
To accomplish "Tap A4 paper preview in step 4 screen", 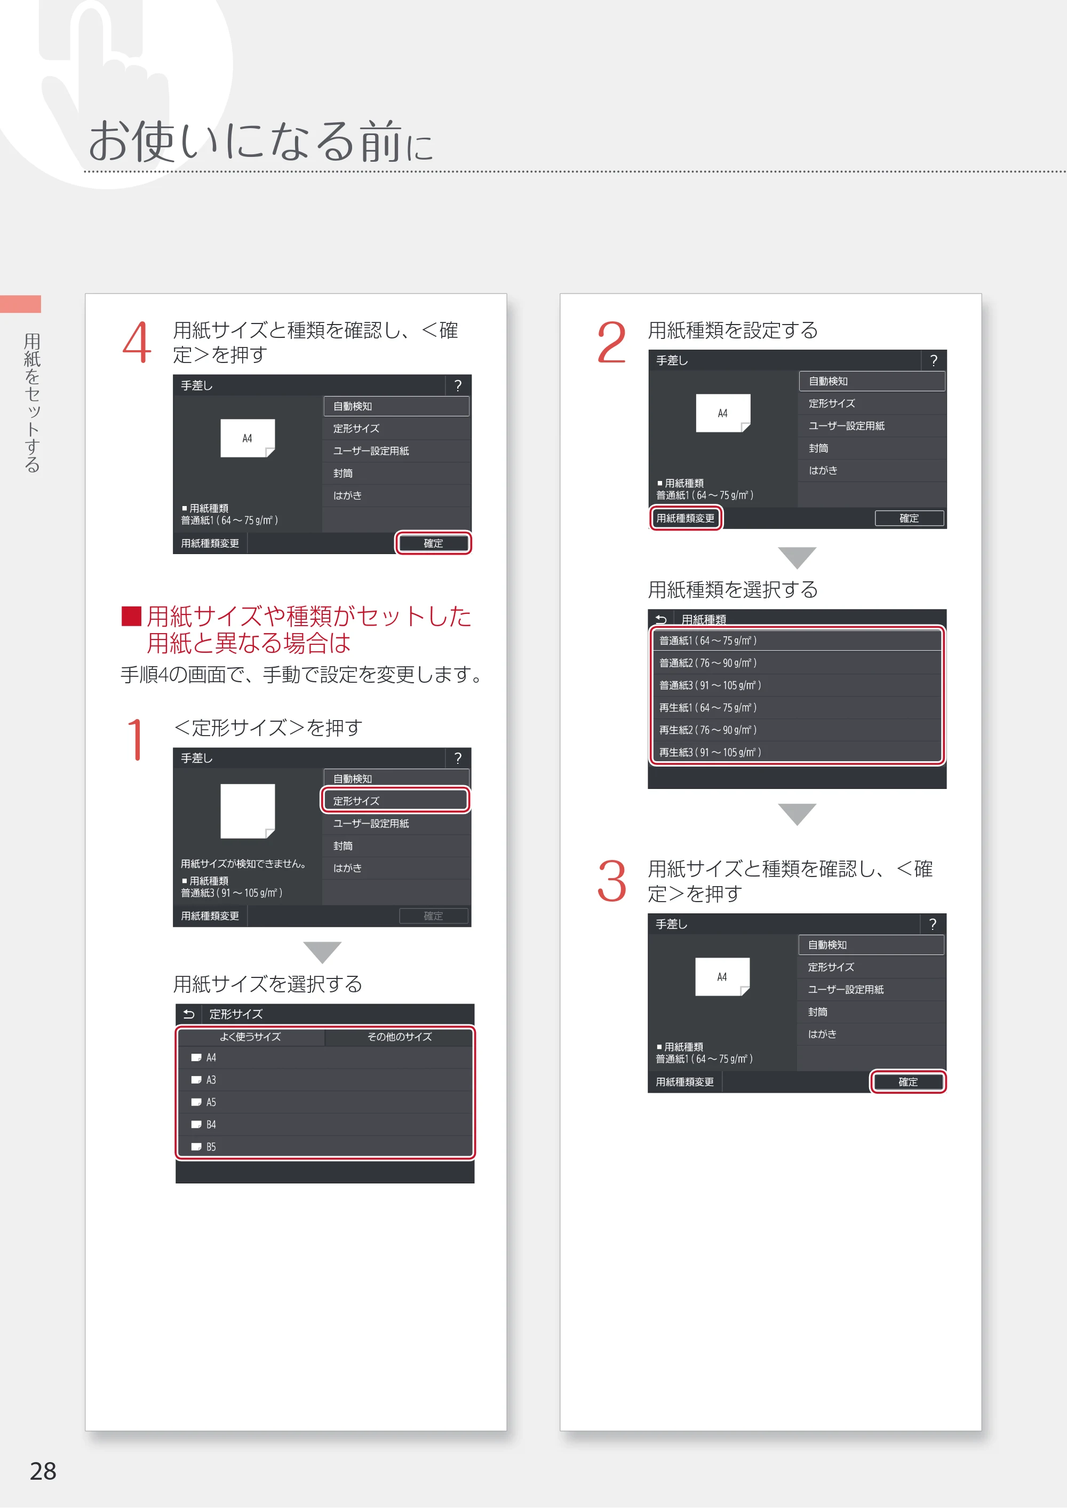I will tap(248, 438).
